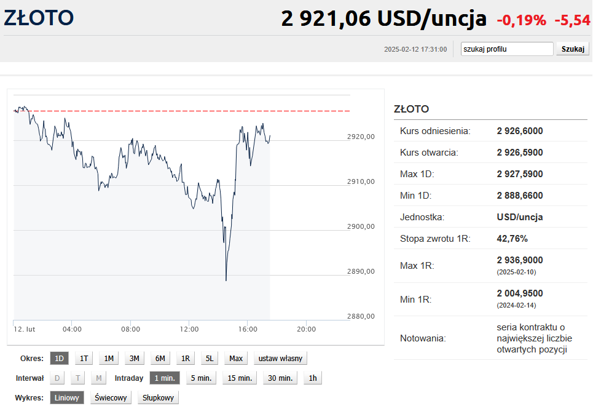The image size is (593, 414).
Task: Choose the 3M period range
Action: pos(134,359)
